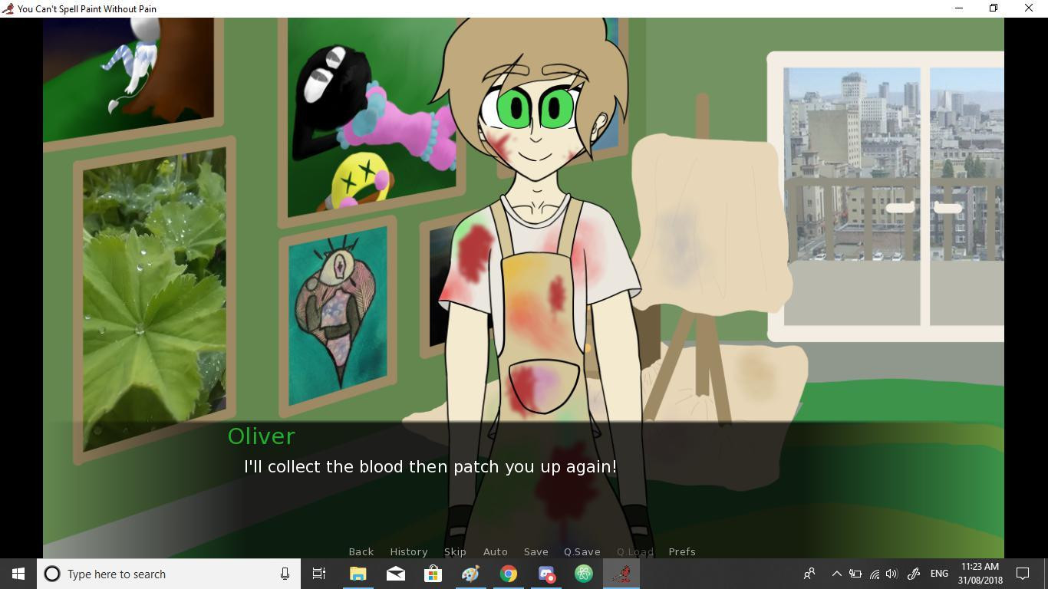The height and width of the screenshot is (589, 1048).
Task: Open the People tray icon
Action: click(809, 574)
